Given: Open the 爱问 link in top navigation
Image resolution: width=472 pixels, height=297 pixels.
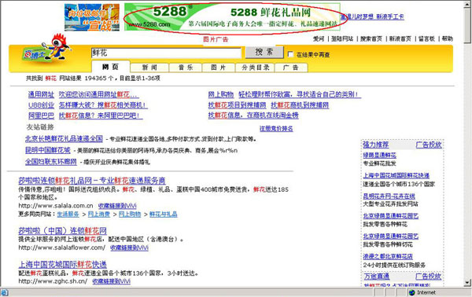Looking at the screenshot, I should 319,38.
